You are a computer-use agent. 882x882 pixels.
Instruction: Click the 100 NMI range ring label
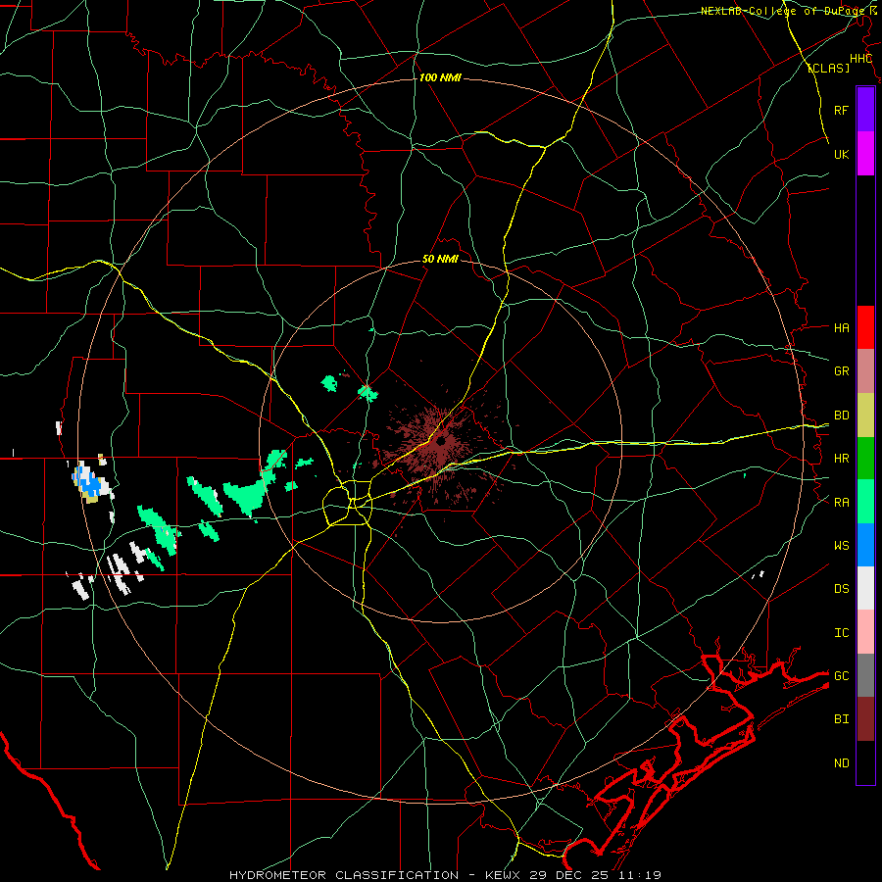coord(440,77)
